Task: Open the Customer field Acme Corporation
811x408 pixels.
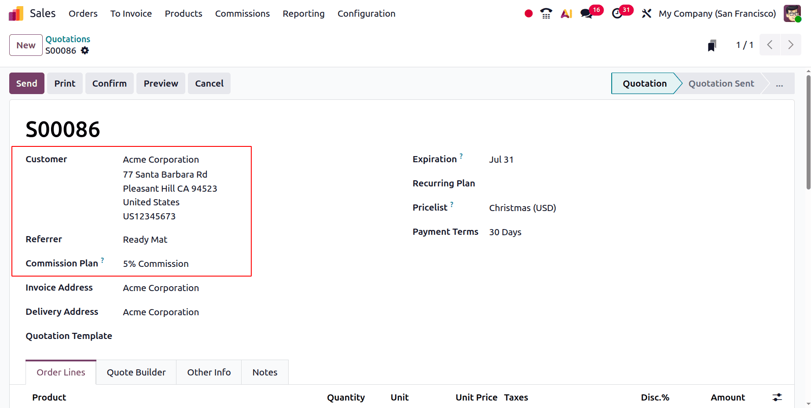Action: pyautogui.click(x=161, y=160)
